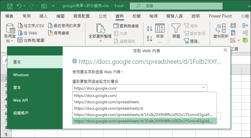
Task: Click the Undo arrow icon
Action: pyautogui.click(x=19, y=6)
